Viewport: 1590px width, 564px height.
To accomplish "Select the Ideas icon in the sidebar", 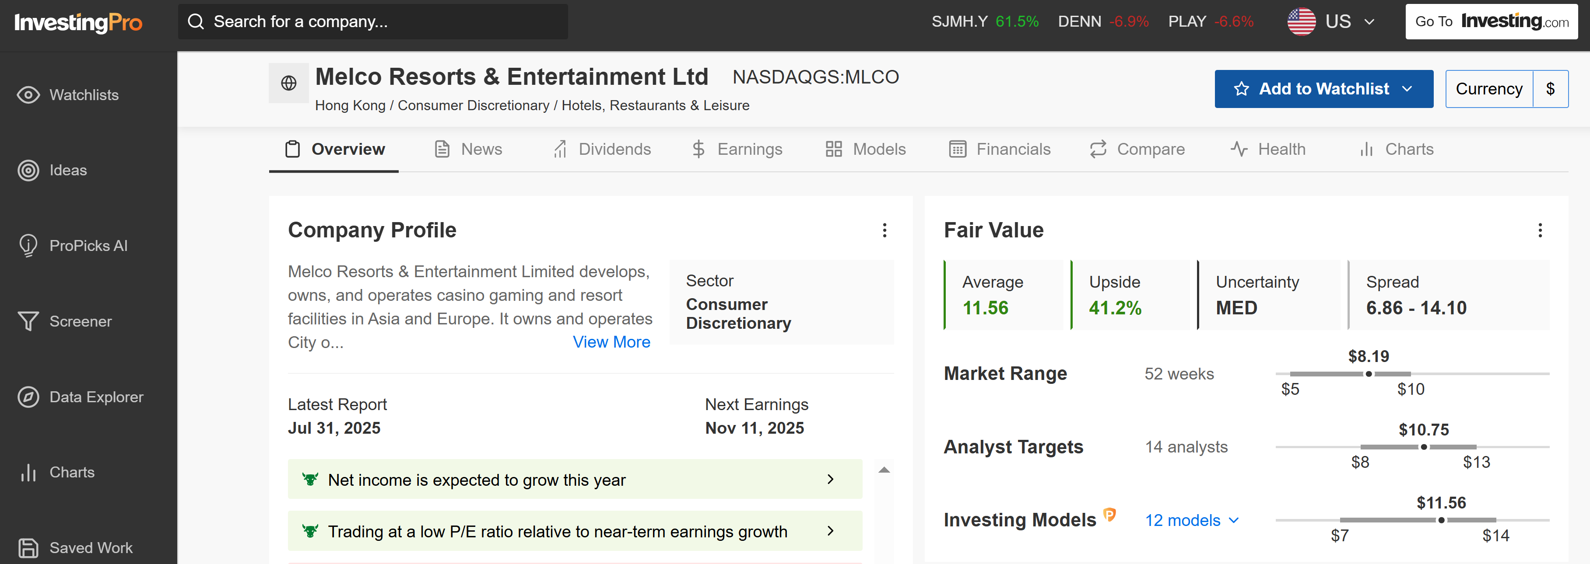I will pos(28,170).
